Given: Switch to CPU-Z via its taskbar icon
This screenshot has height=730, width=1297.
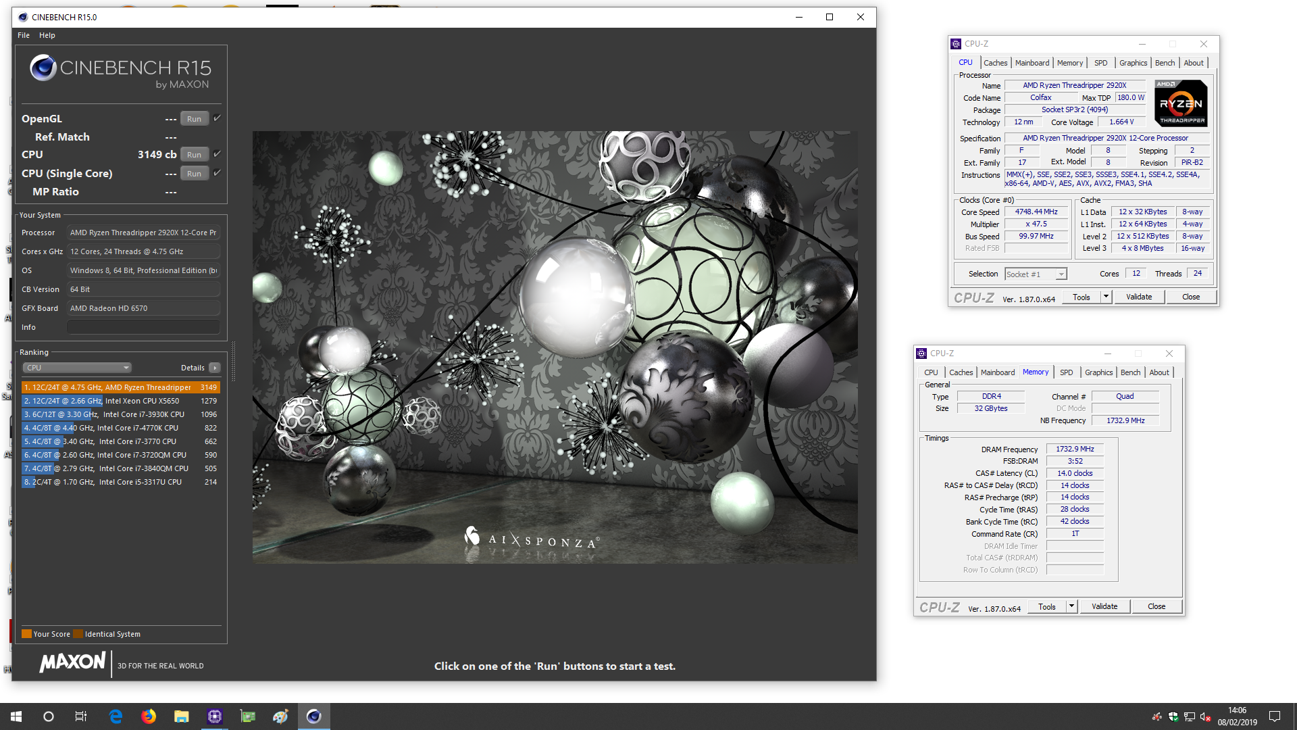Looking at the screenshot, I should tap(215, 716).
